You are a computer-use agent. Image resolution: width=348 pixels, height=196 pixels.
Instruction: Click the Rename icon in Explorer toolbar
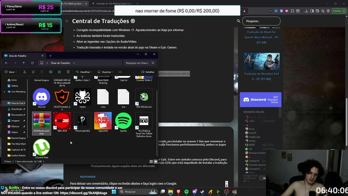51,72
